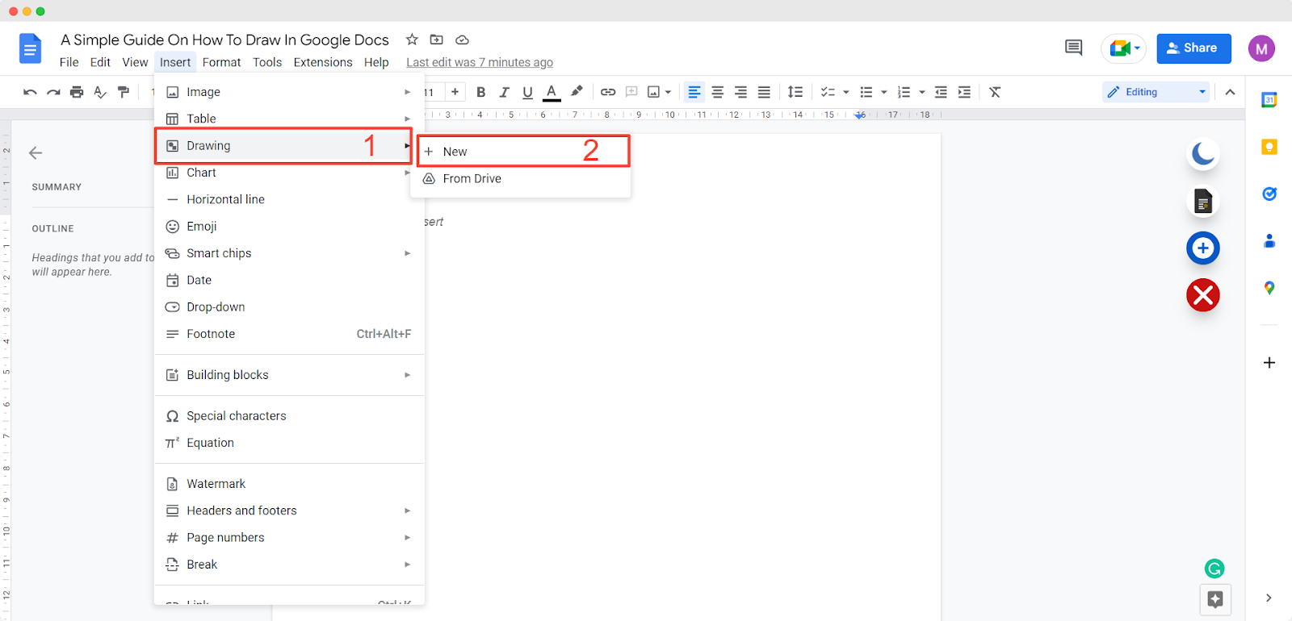Image resolution: width=1292 pixels, height=621 pixels.
Task: Open the account avatar M
Action: click(1261, 48)
